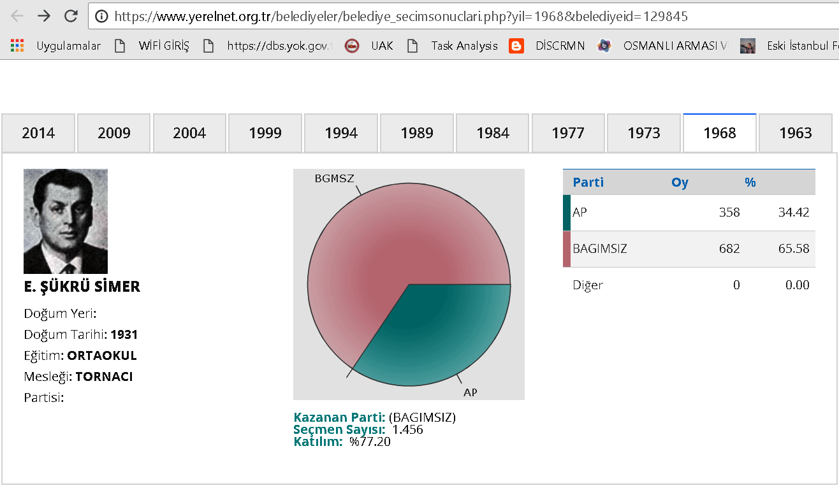
Task: Select the active 1968 tab
Action: pyautogui.click(x=720, y=133)
